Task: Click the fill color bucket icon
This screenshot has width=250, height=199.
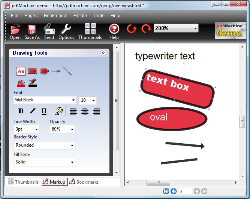Action: coord(21,83)
